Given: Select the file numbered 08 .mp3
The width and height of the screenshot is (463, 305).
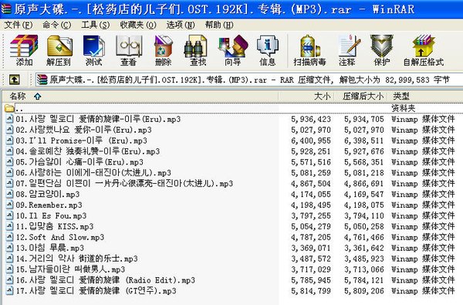Looking at the screenshot, I should (x=48, y=194).
